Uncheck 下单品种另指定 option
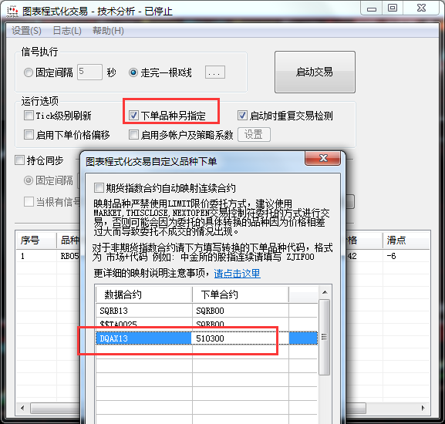The image size is (445, 424). click(x=133, y=116)
